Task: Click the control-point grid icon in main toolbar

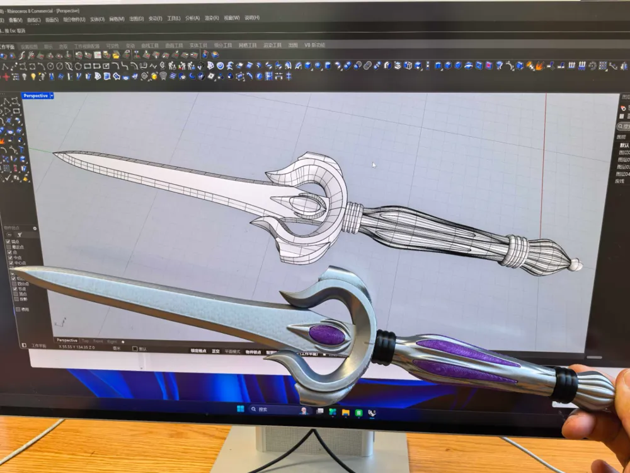Action: 602,66
